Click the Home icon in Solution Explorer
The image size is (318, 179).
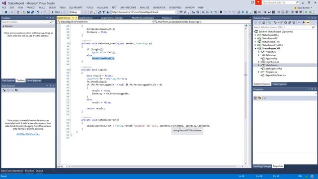coord(264,22)
